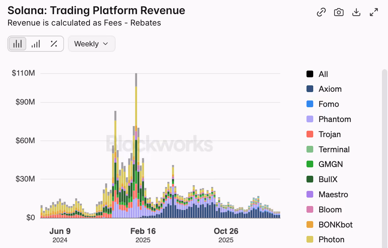Image resolution: width=388 pixels, height=248 pixels.
Task: Open the Weekly interval dropdown
Action: coord(92,44)
